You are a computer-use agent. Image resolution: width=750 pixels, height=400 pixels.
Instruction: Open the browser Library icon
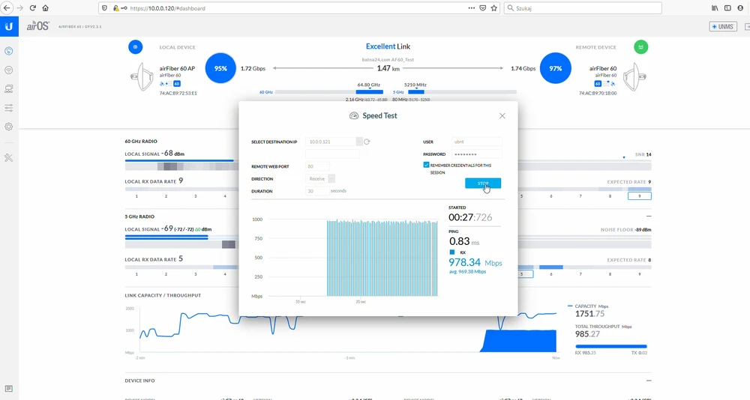pyautogui.click(x=715, y=8)
